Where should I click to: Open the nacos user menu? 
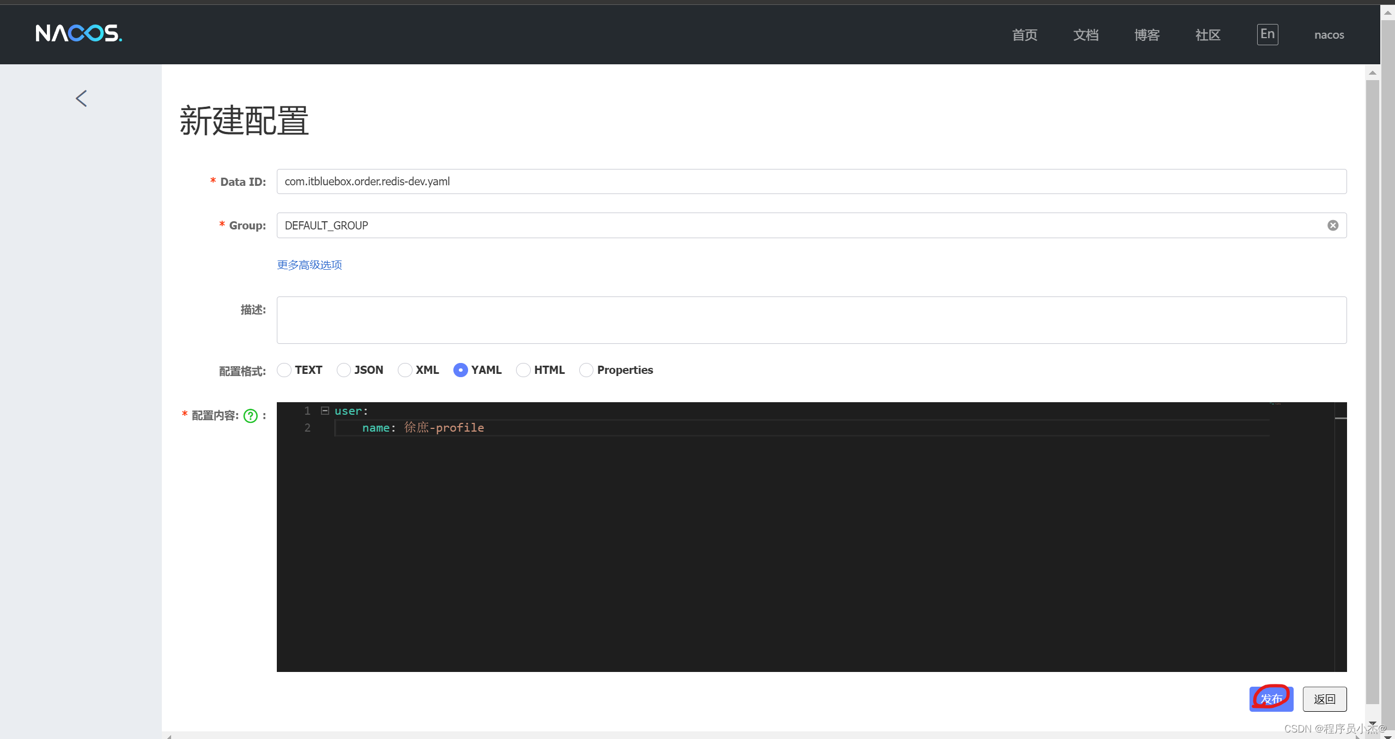click(x=1329, y=35)
